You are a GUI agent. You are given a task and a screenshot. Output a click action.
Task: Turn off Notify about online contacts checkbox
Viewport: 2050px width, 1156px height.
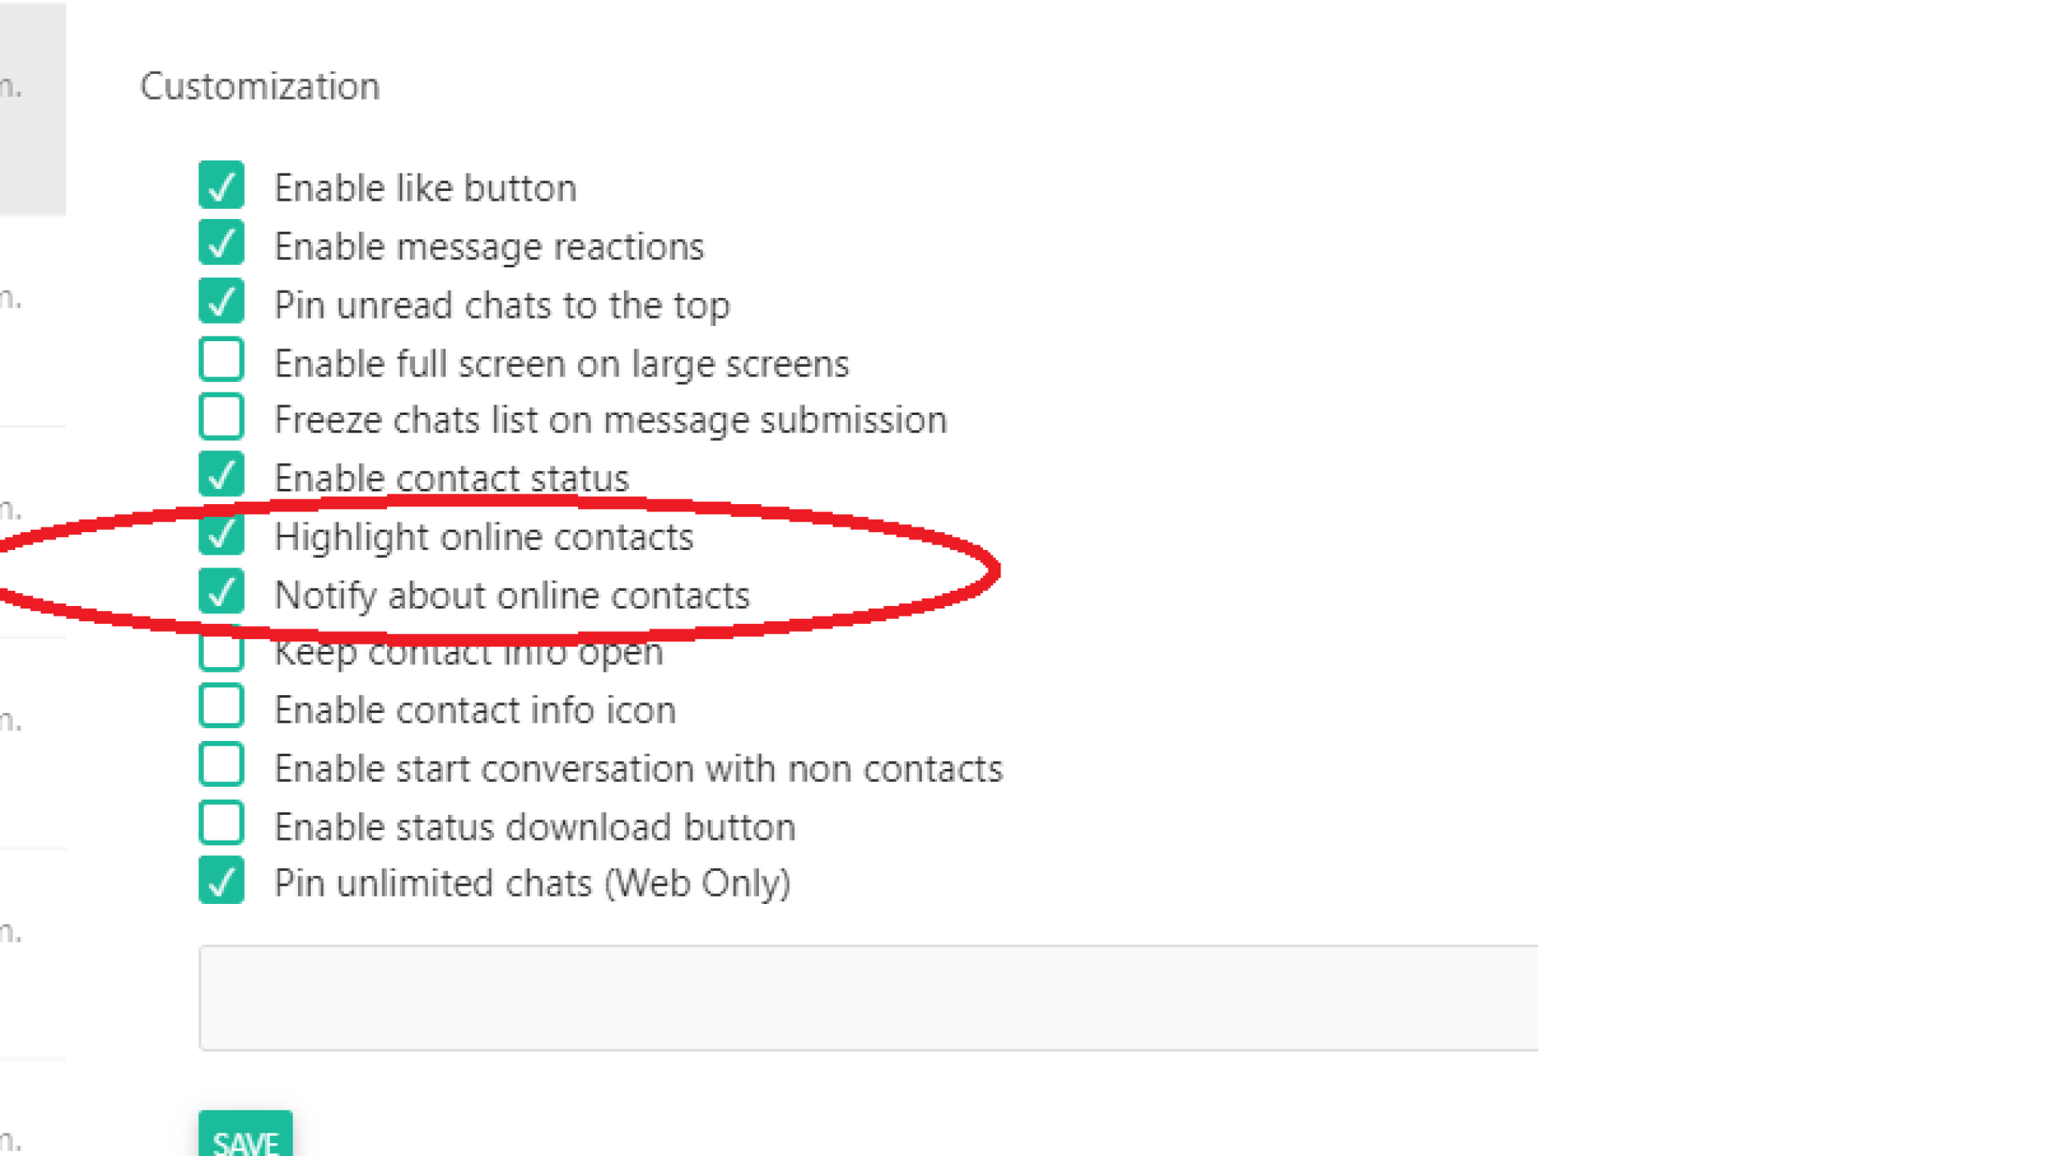click(x=221, y=593)
